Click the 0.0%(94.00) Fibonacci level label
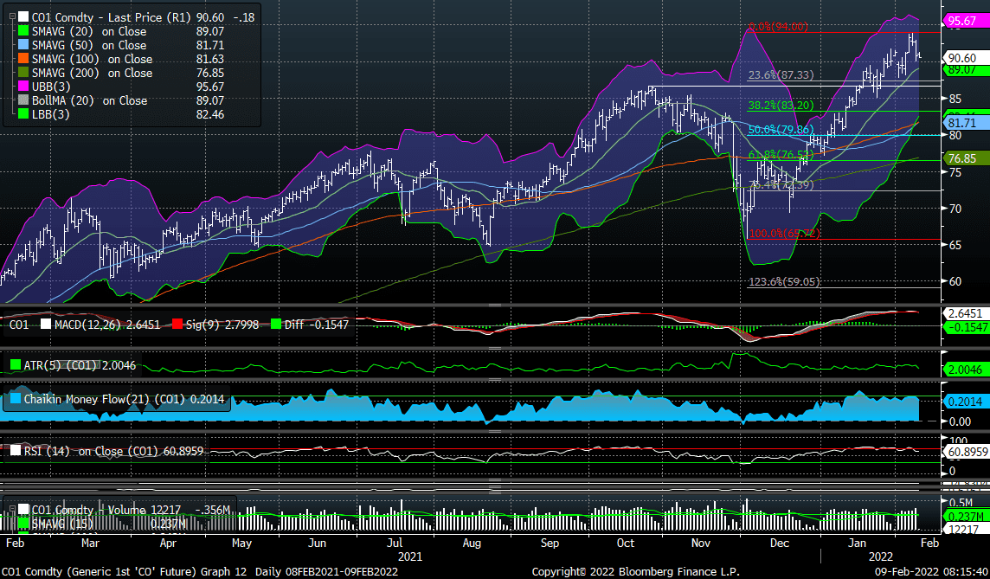 pos(778,27)
